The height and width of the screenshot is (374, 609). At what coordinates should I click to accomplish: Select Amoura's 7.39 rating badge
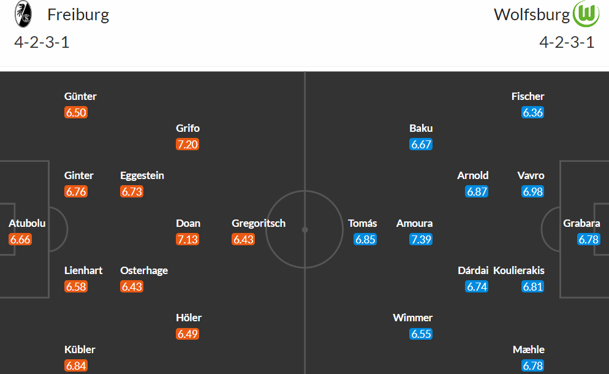(421, 239)
